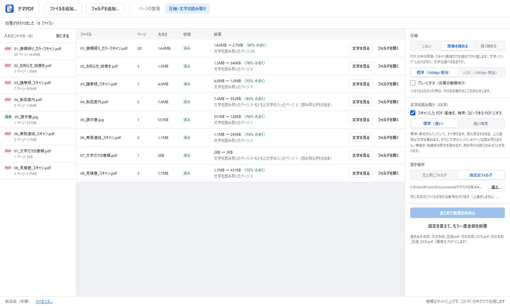The image size is (510, 306).
Task: Click PDF badge of 07_文字だけの書類.pdf
Action: (8, 151)
